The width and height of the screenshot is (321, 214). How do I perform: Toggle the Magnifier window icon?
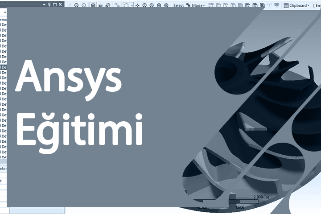[x=166, y=5]
